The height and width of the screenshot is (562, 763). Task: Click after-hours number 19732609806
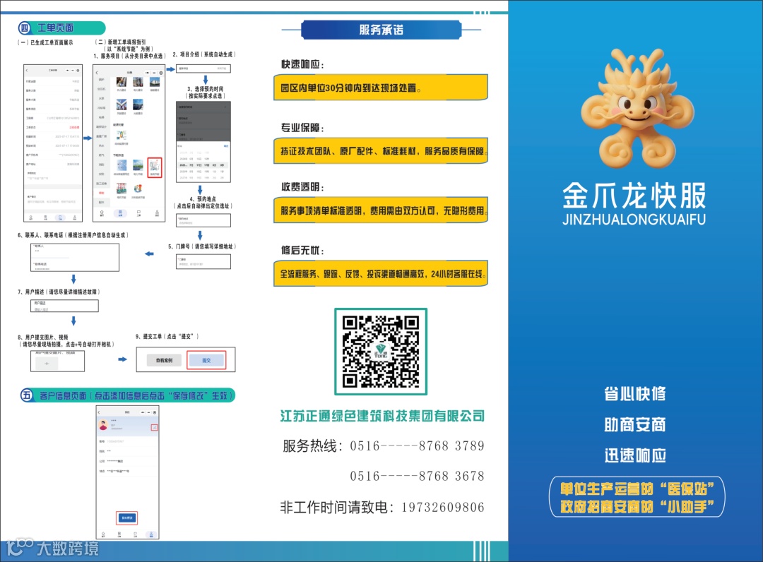click(x=443, y=508)
